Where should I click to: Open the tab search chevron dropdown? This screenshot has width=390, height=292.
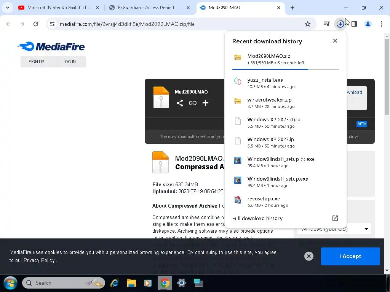click(x=8, y=8)
